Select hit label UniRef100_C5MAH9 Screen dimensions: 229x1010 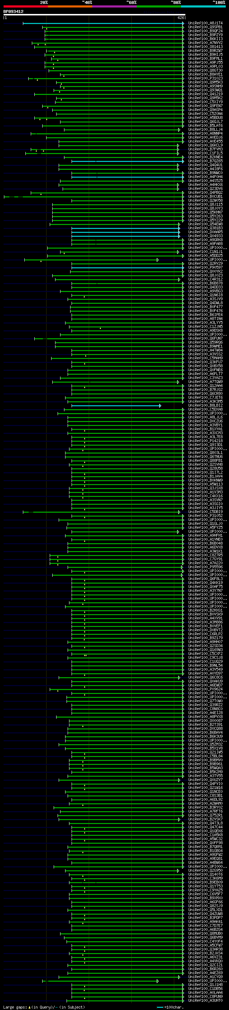205,358
